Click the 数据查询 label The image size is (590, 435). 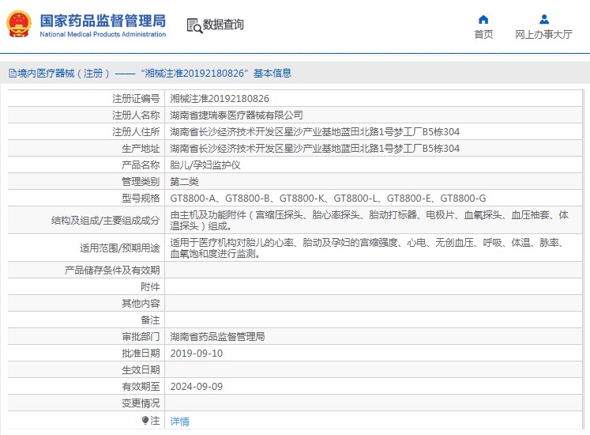coord(224,25)
